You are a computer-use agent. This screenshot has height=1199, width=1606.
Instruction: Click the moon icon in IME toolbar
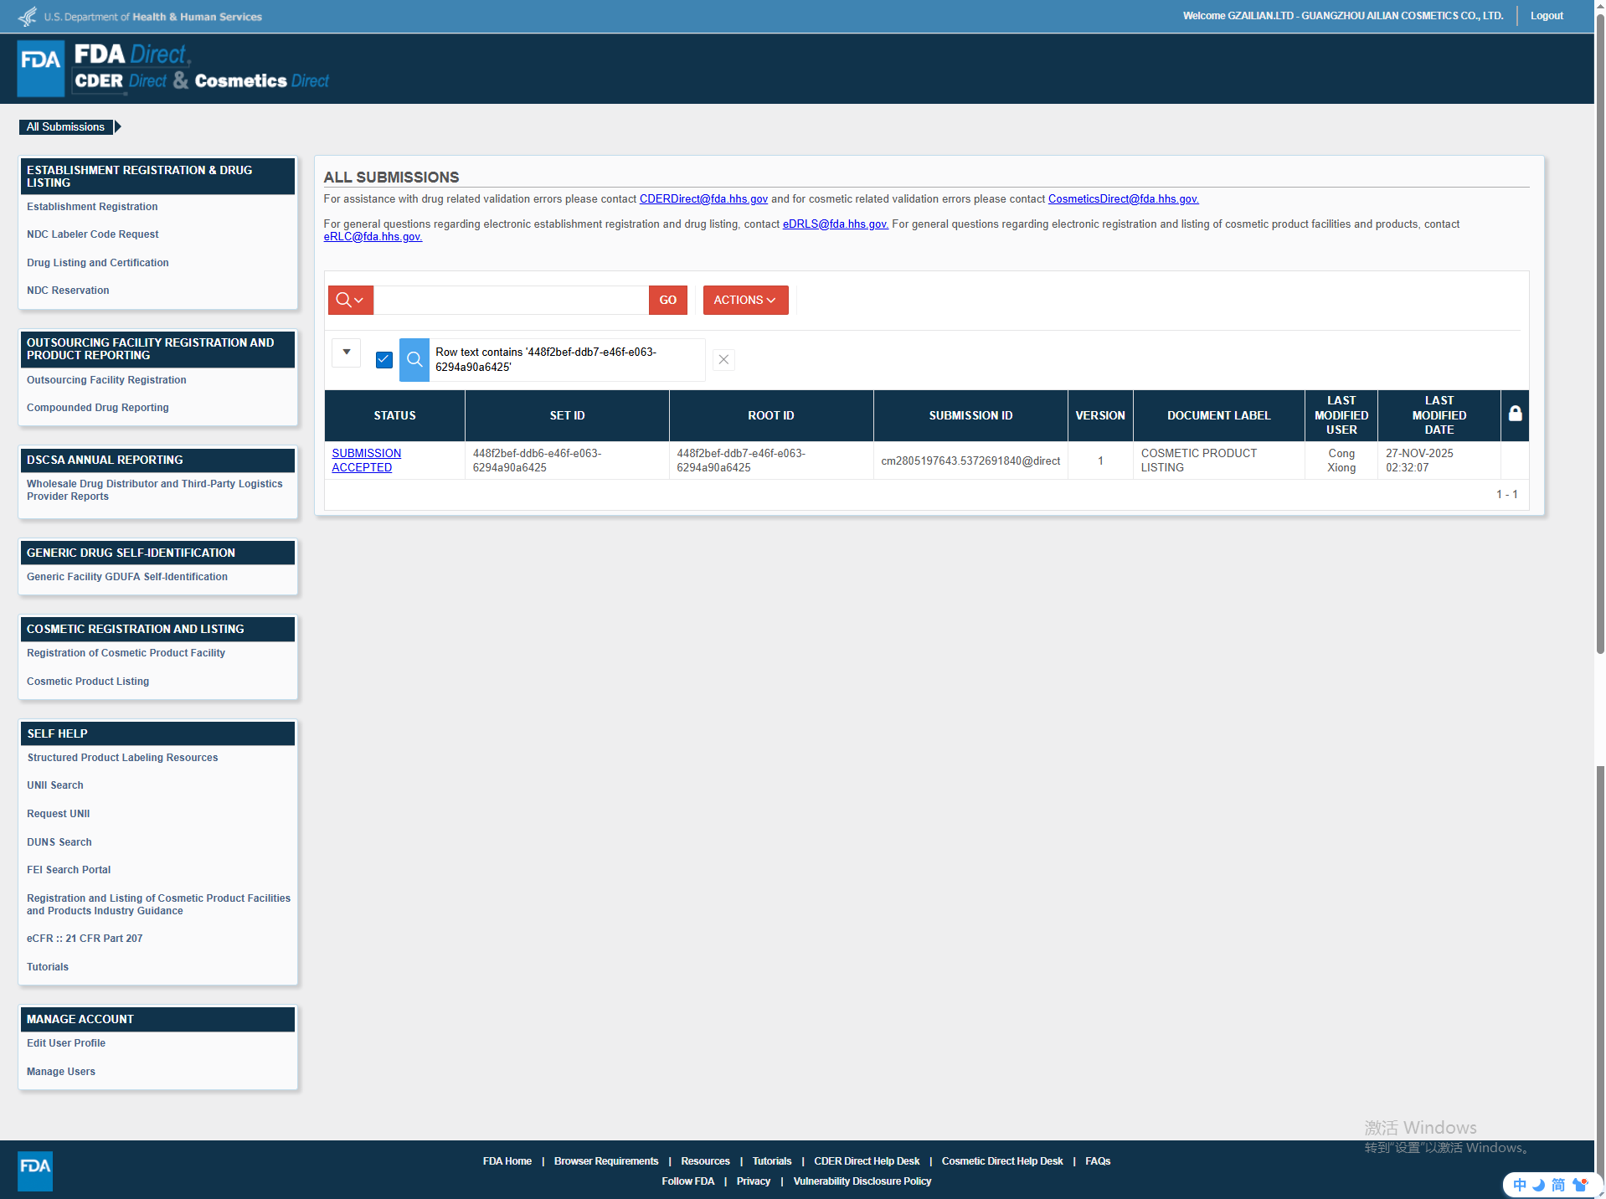click(1538, 1185)
